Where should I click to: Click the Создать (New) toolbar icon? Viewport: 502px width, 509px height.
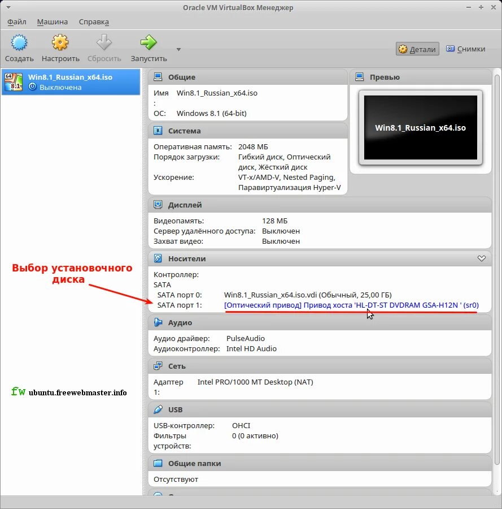[19, 42]
